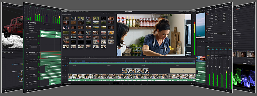Viewport: 257px width, 96px height.
Task: Select the beige title clip on timeline
Action: coord(183,71)
